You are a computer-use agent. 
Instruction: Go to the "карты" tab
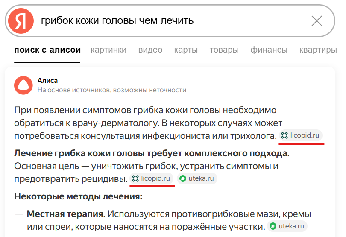coord(186,50)
